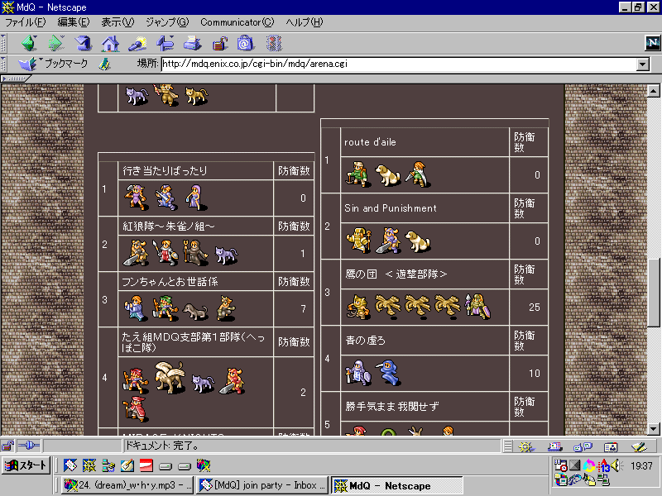Click the 鷹の団 <遊撃部隊> party name
Image resolution: width=662 pixels, height=496 pixels.
[396, 274]
